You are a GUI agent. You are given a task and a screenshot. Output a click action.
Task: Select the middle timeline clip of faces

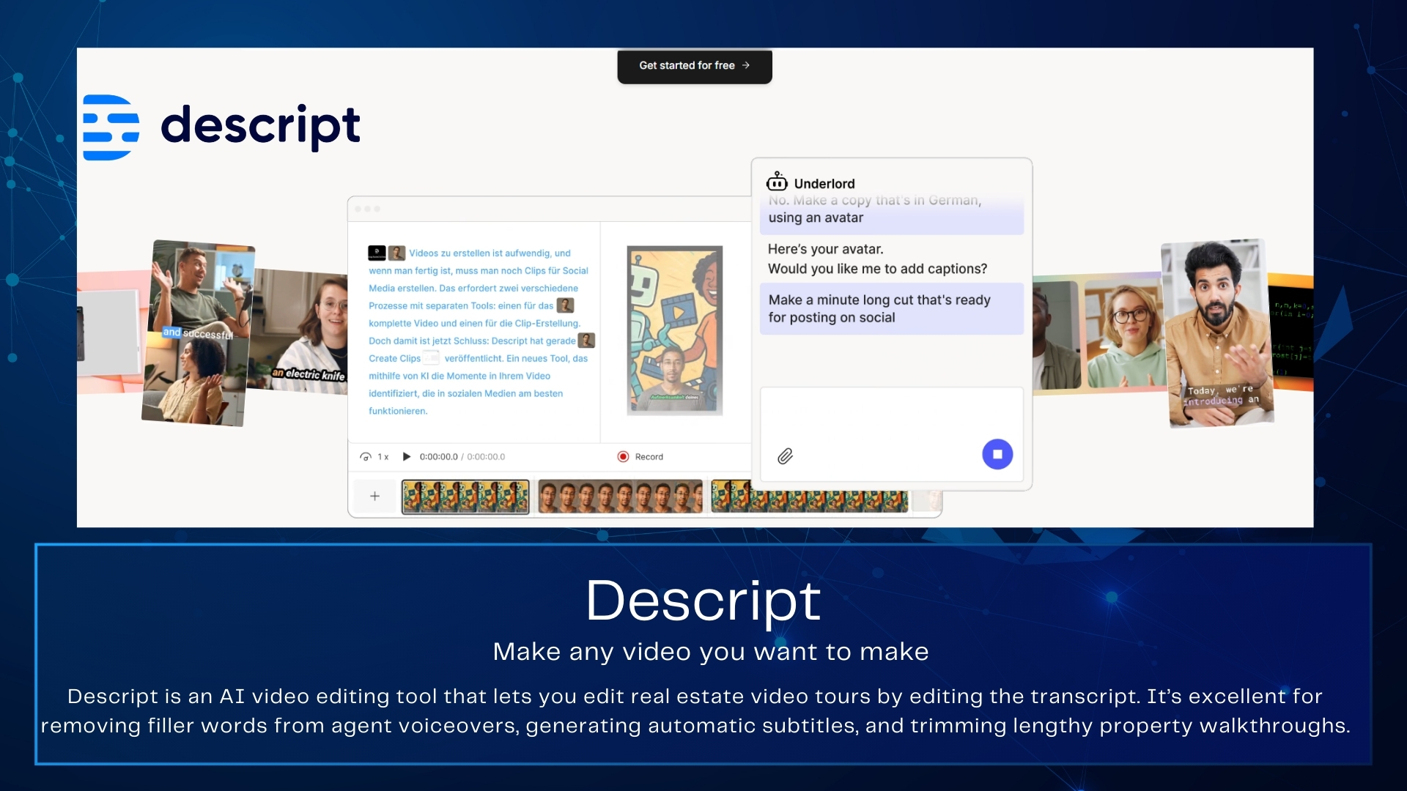tap(620, 497)
